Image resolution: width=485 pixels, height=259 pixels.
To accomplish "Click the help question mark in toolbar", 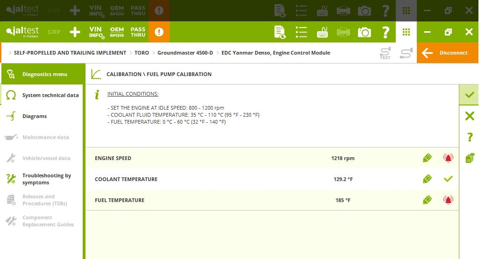I will pyautogui.click(x=385, y=32).
